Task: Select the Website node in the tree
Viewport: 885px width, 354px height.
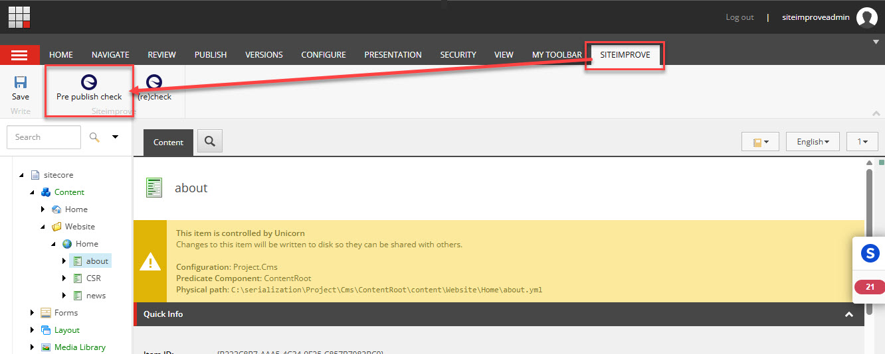Action: coord(80,227)
